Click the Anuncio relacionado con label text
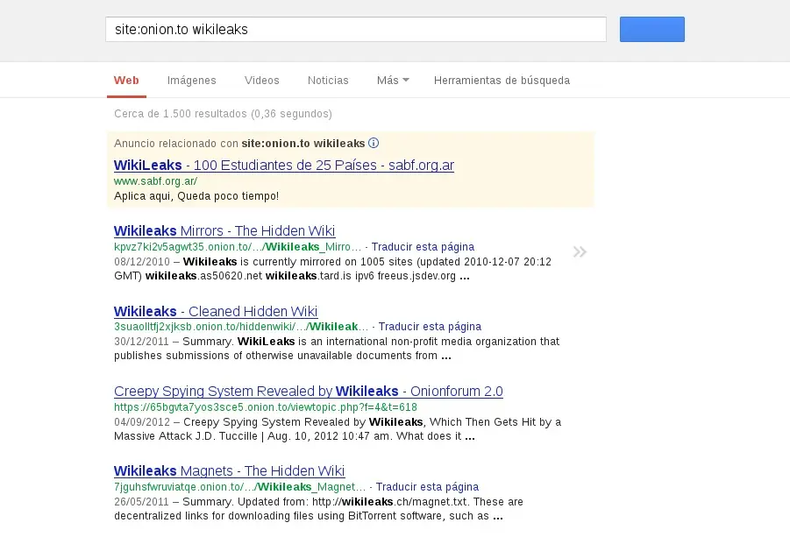This screenshot has width=790, height=537. pyautogui.click(x=176, y=144)
